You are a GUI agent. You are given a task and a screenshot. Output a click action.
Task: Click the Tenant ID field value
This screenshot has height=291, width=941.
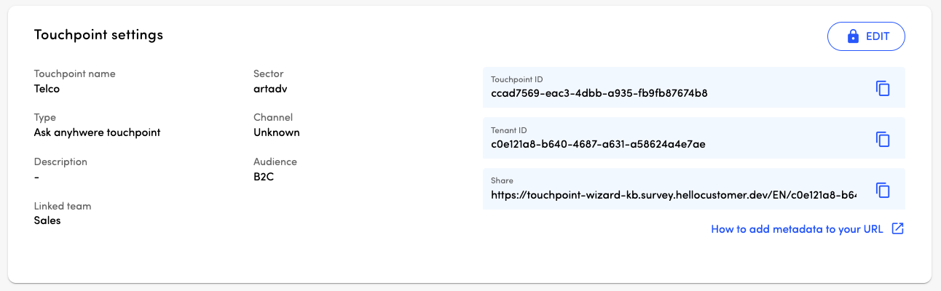598,144
